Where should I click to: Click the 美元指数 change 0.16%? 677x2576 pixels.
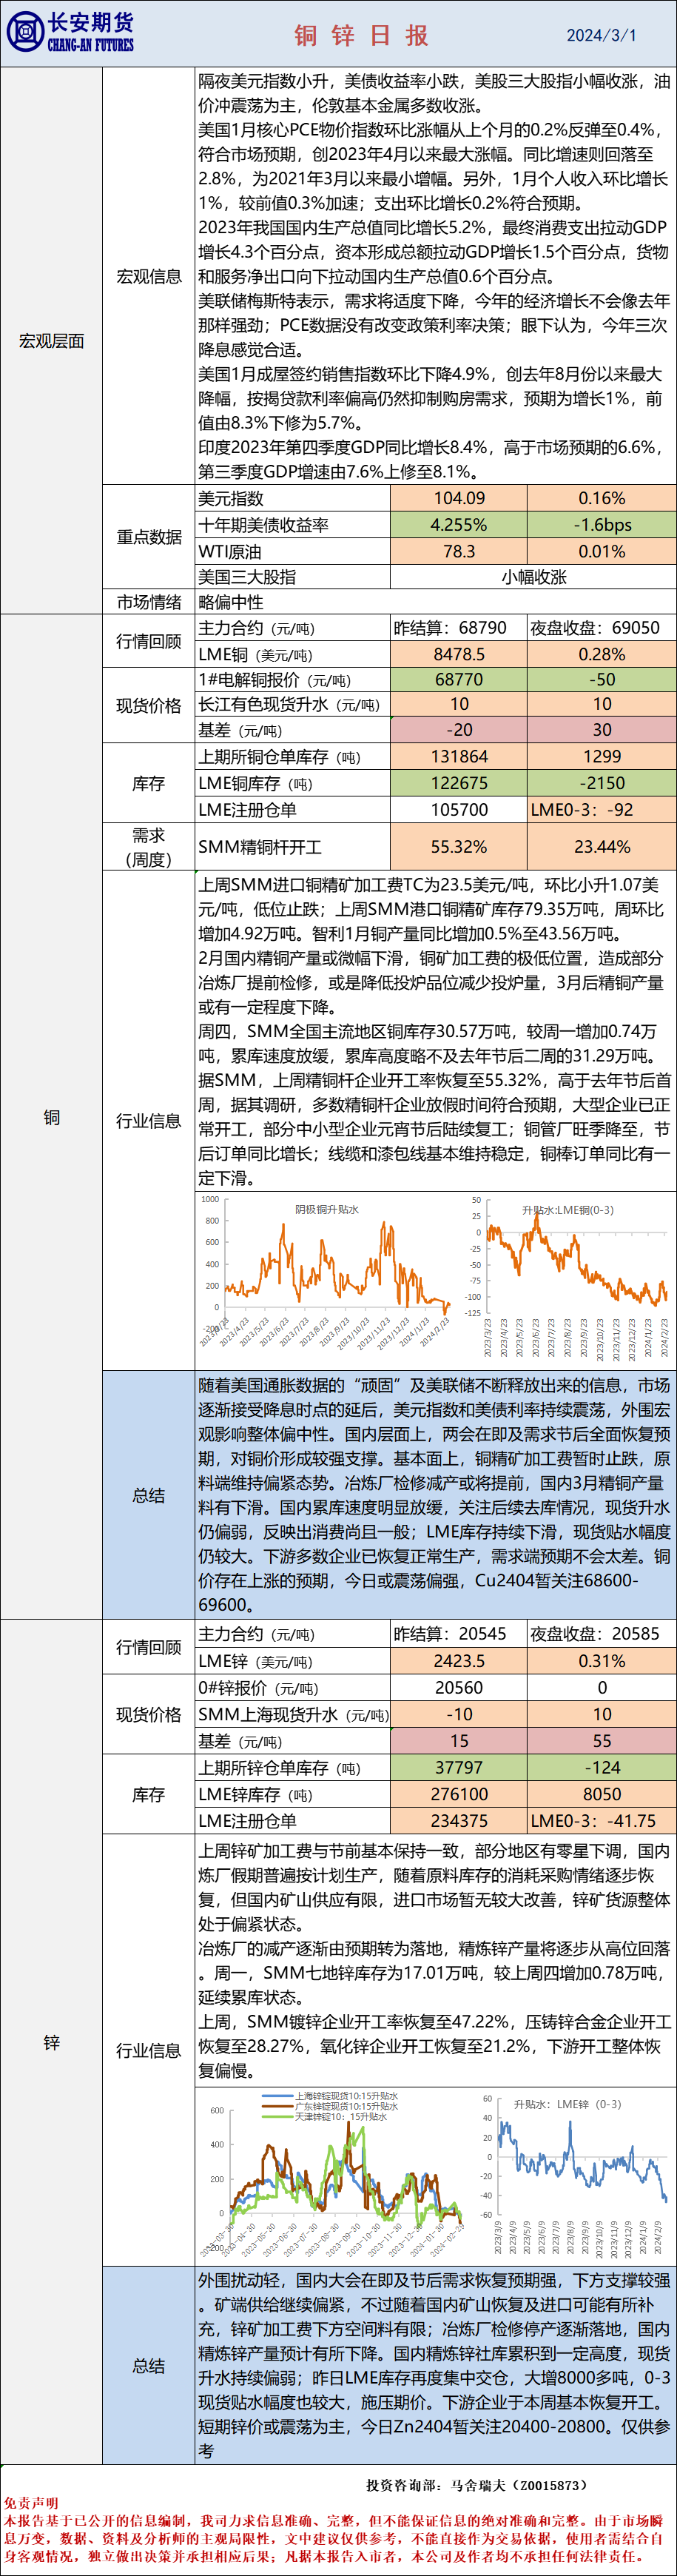coord(602,498)
